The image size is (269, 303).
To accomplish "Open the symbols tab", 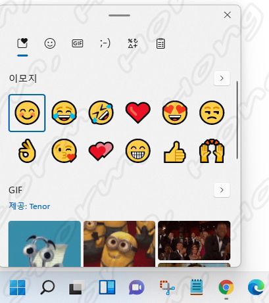I will click(x=133, y=43).
